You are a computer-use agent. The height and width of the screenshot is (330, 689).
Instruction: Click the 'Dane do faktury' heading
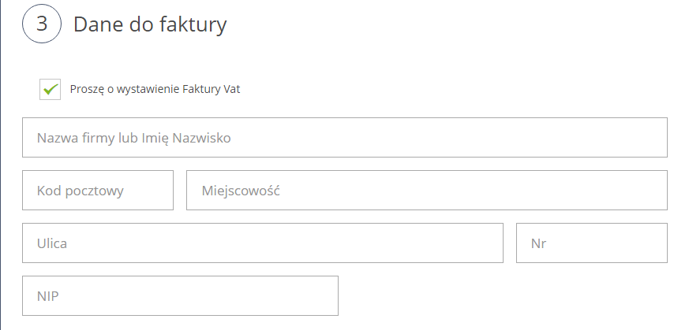tap(150, 24)
